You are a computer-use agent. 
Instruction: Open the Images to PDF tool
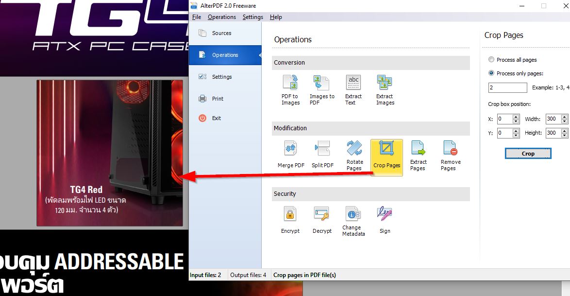click(x=322, y=89)
